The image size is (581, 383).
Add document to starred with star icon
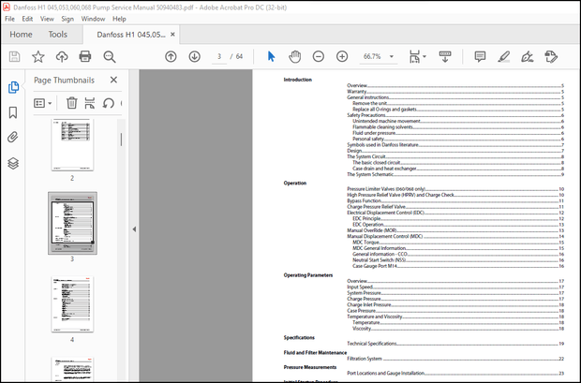pyautogui.click(x=37, y=57)
